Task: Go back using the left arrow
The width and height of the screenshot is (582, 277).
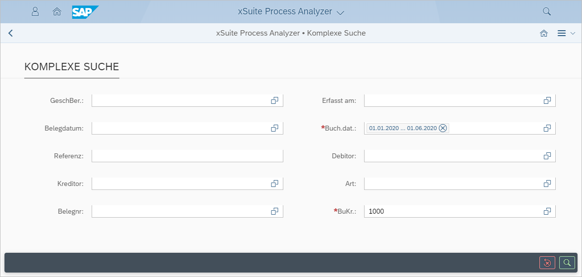Action: coord(10,33)
